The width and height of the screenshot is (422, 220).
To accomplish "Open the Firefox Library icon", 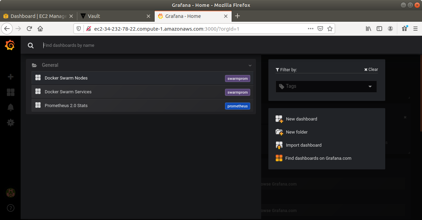I will click(x=368, y=29).
